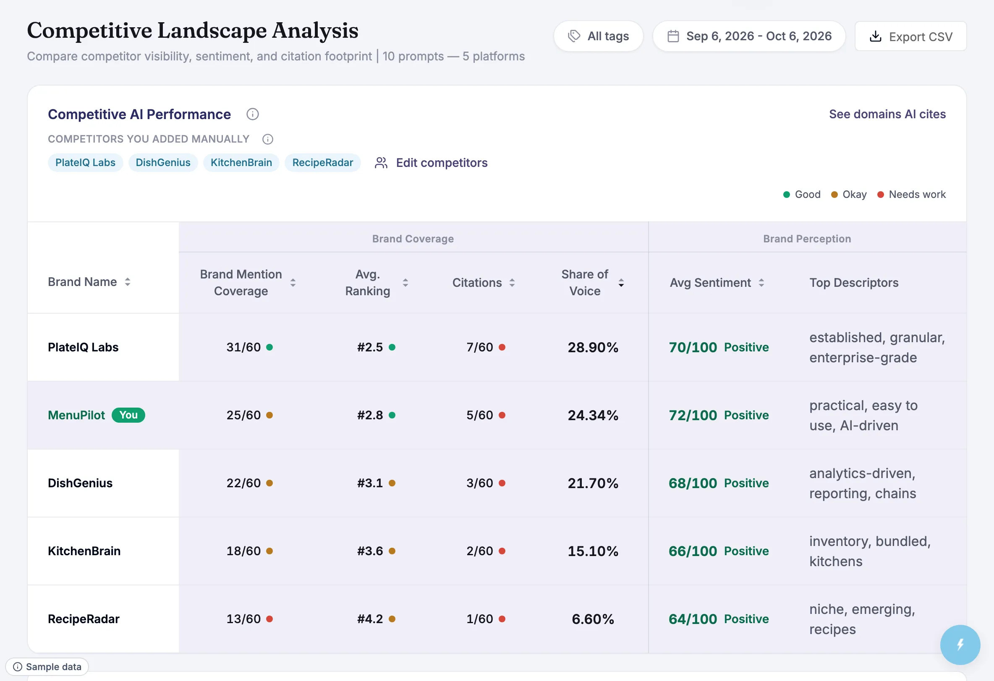This screenshot has width=994, height=681.
Task: Click the Top Descriptors column header
Action: pos(854,282)
